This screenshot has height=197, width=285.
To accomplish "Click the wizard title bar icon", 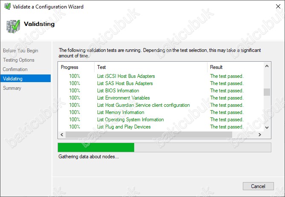I will pyautogui.click(x=7, y=6).
